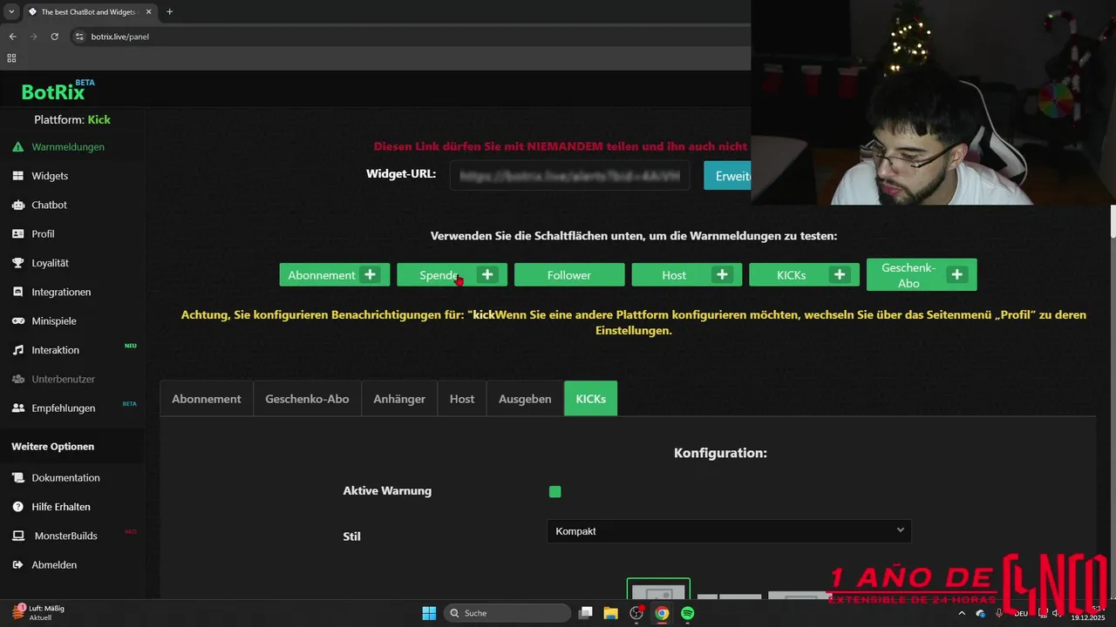
Task: Click the plus icon on Geschenk-Abo button
Action: (957, 274)
